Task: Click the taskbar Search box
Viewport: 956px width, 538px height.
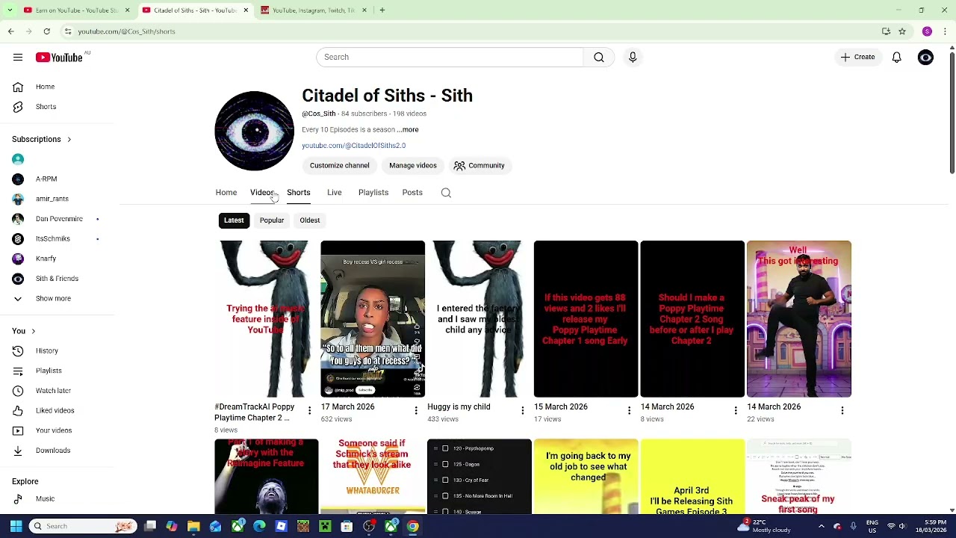Action: click(84, 527)
